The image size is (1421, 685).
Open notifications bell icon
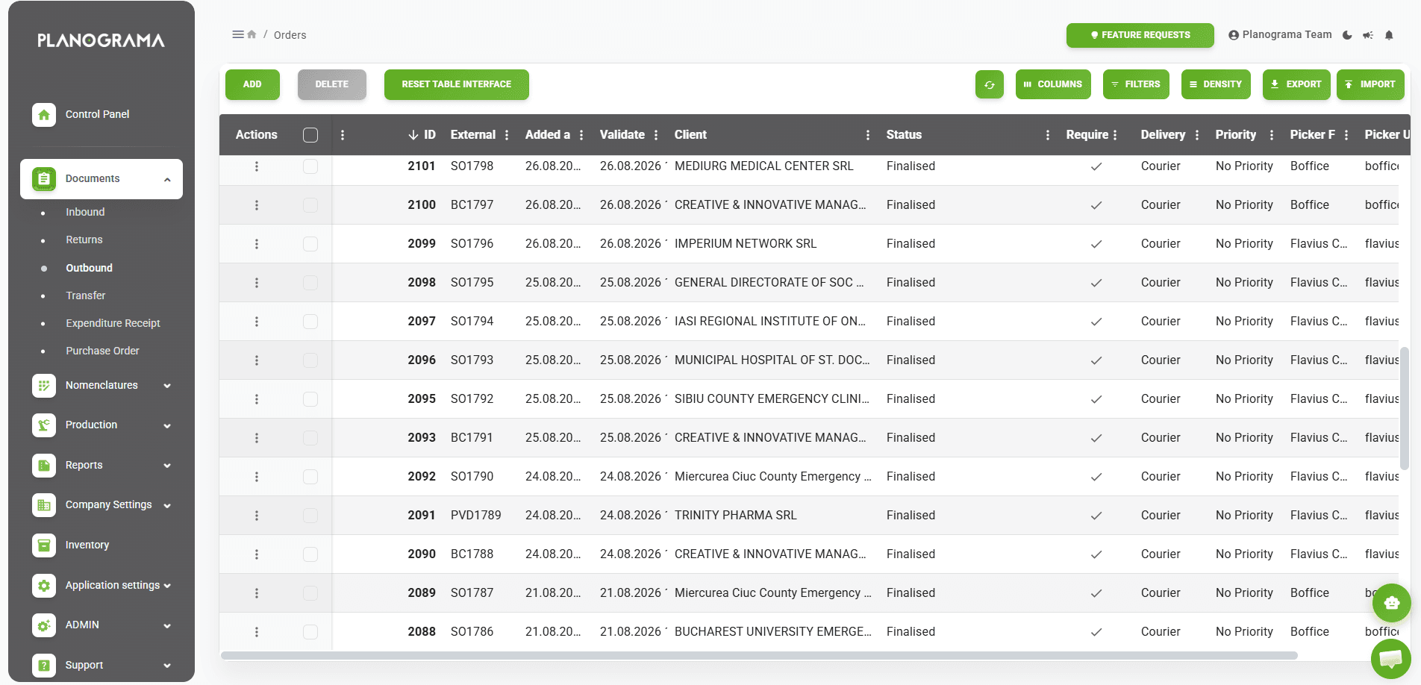click(x=1389, y=35)
